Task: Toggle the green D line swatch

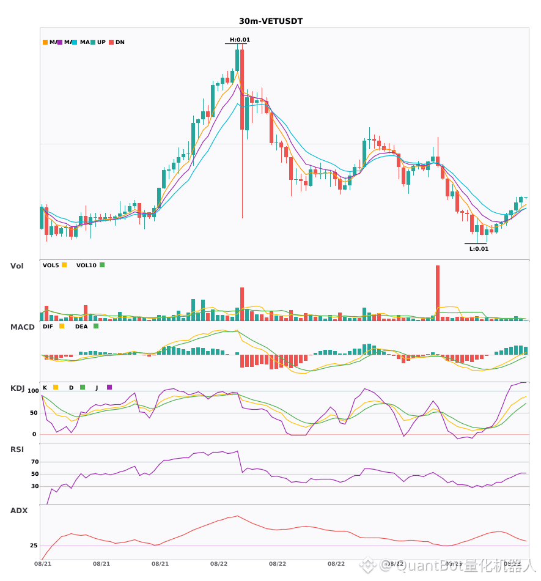Action: click(83, 387)
